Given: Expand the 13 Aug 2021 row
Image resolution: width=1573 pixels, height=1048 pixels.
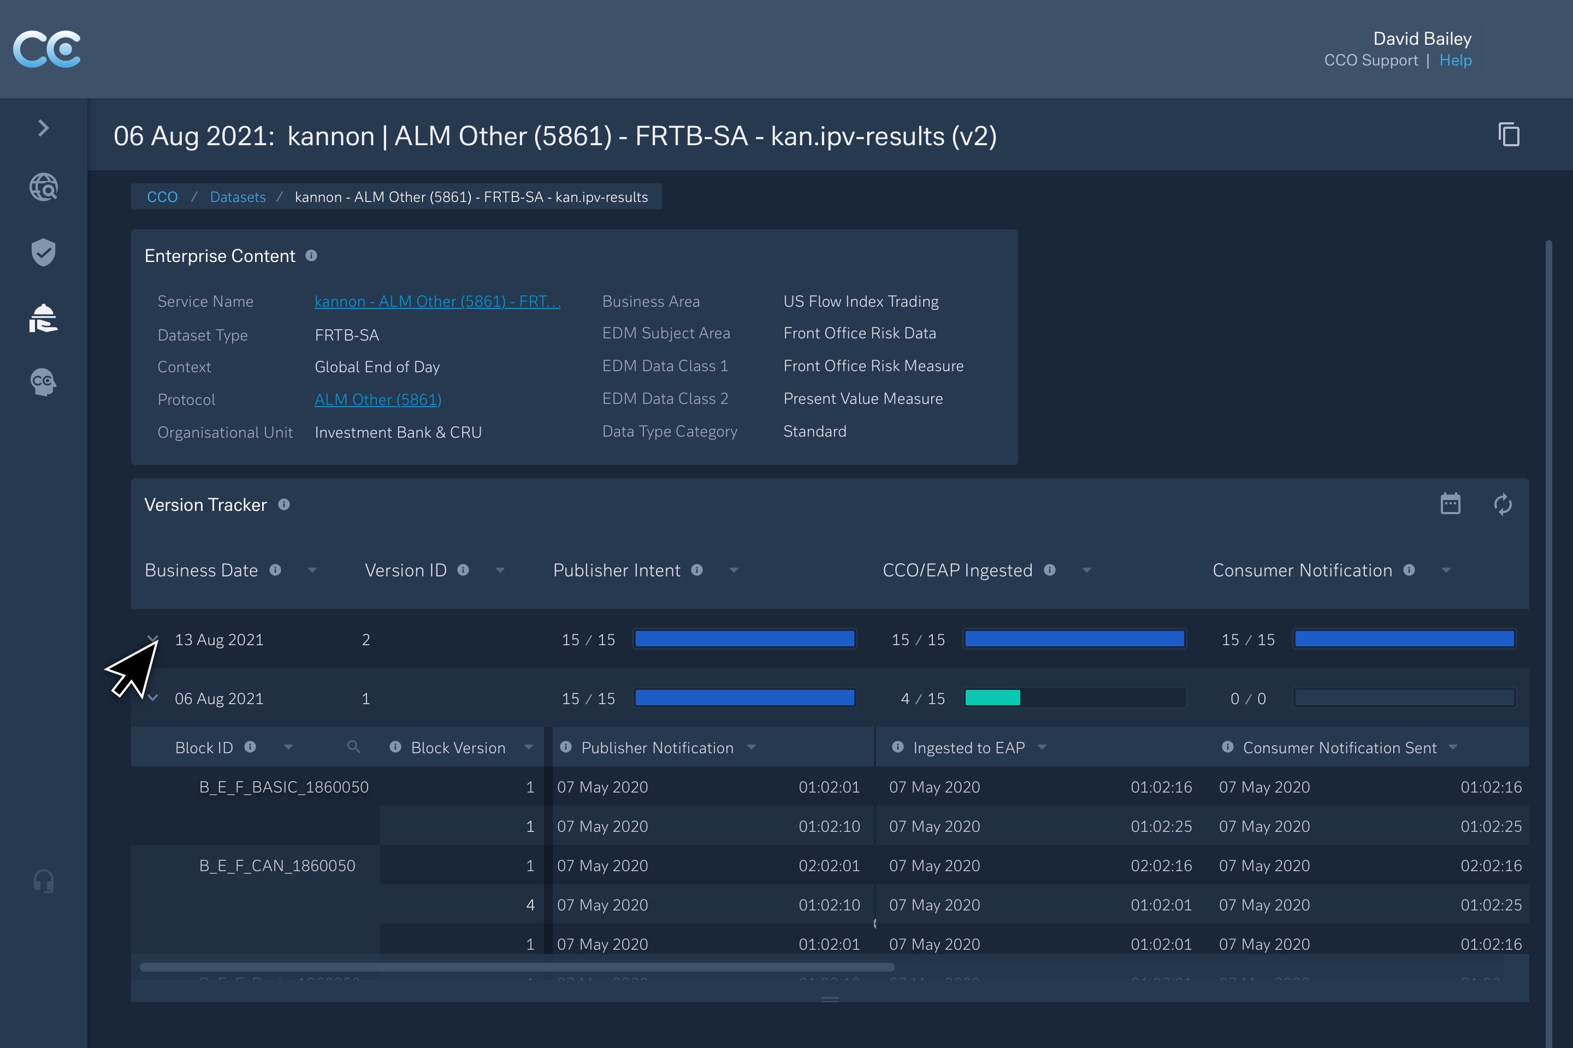Looking at the screenshot, I should (152, 638).
